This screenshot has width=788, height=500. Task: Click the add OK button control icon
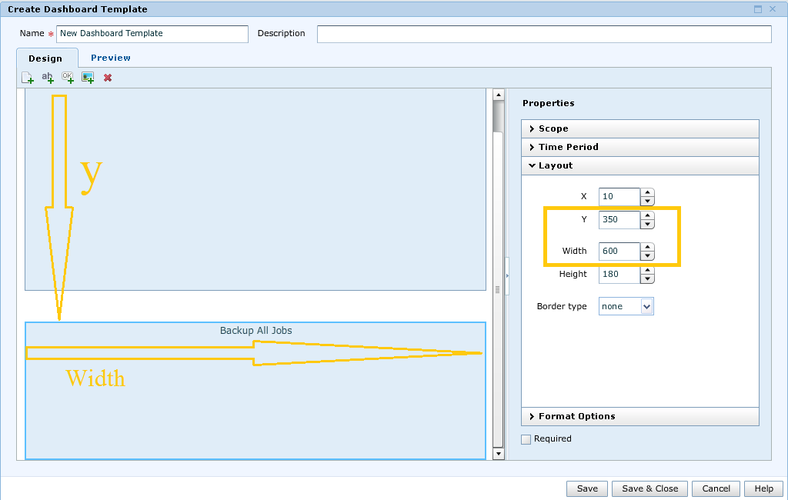pyautogui.click(x=68, y=78)
